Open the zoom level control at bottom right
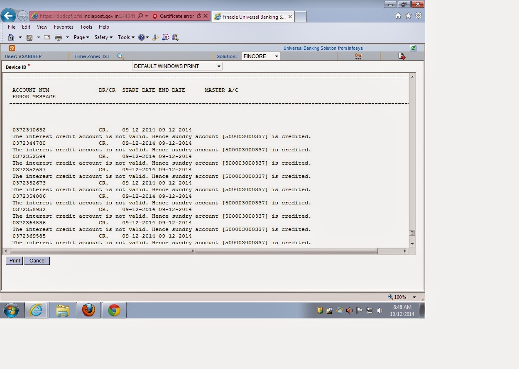 (x=400, y=297)
